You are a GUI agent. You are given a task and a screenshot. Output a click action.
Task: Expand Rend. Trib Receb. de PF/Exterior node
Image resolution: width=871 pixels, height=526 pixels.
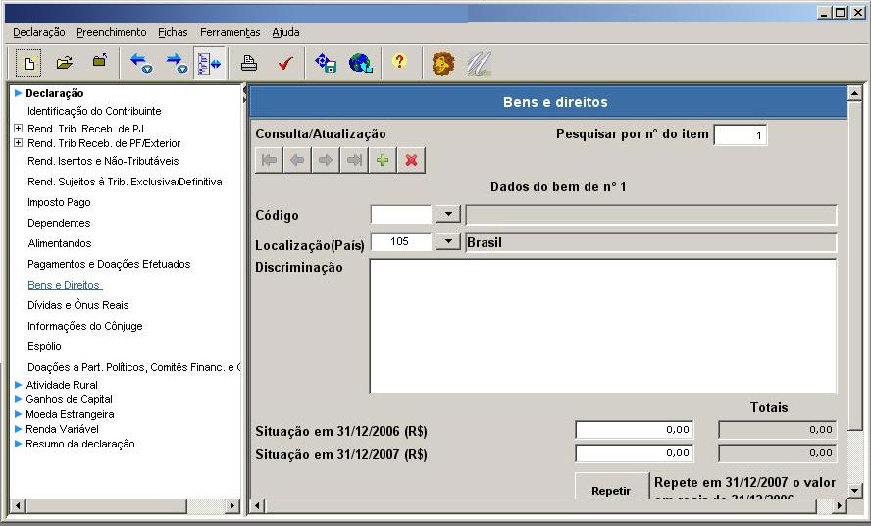click(18, 143)
